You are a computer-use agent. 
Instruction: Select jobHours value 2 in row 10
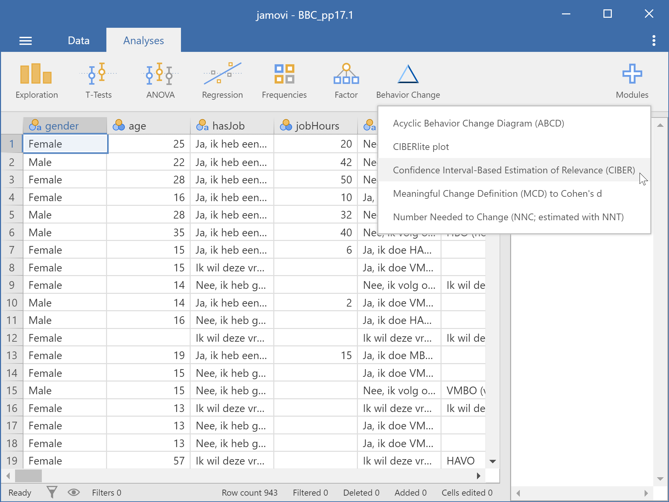(x=316, y=303)
